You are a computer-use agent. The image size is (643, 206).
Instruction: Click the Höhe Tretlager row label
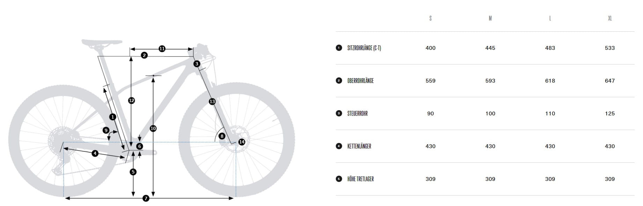(361, 179)
